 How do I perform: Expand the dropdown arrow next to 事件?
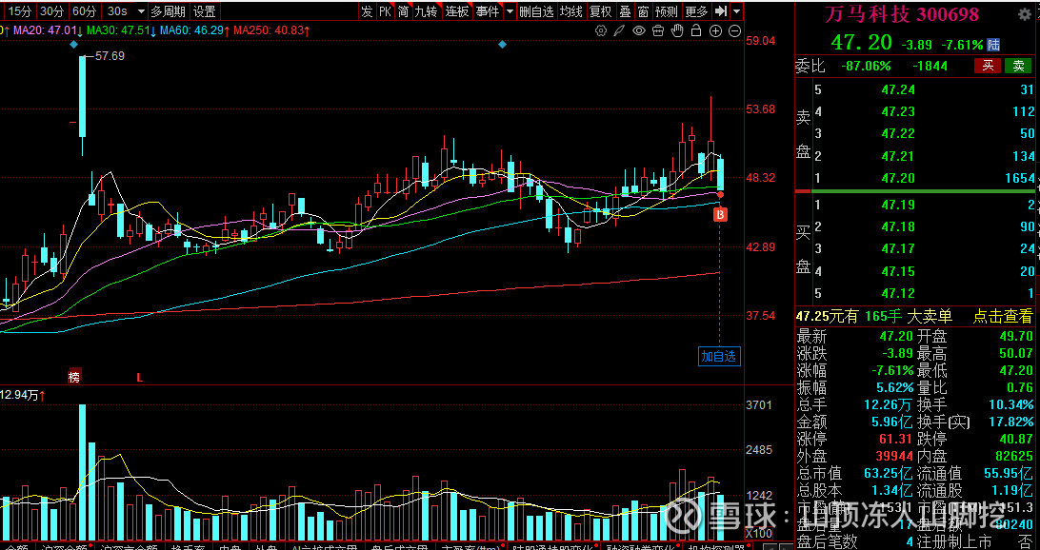(x=510, y=11)
